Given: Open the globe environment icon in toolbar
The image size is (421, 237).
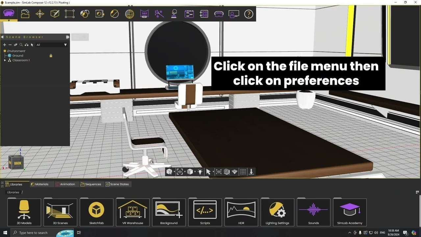Looking at the screenshot, I should [x=130, y=14].
